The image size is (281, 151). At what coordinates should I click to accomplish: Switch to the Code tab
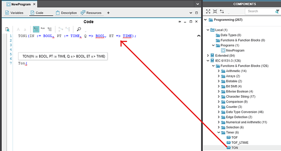[37, 13]
